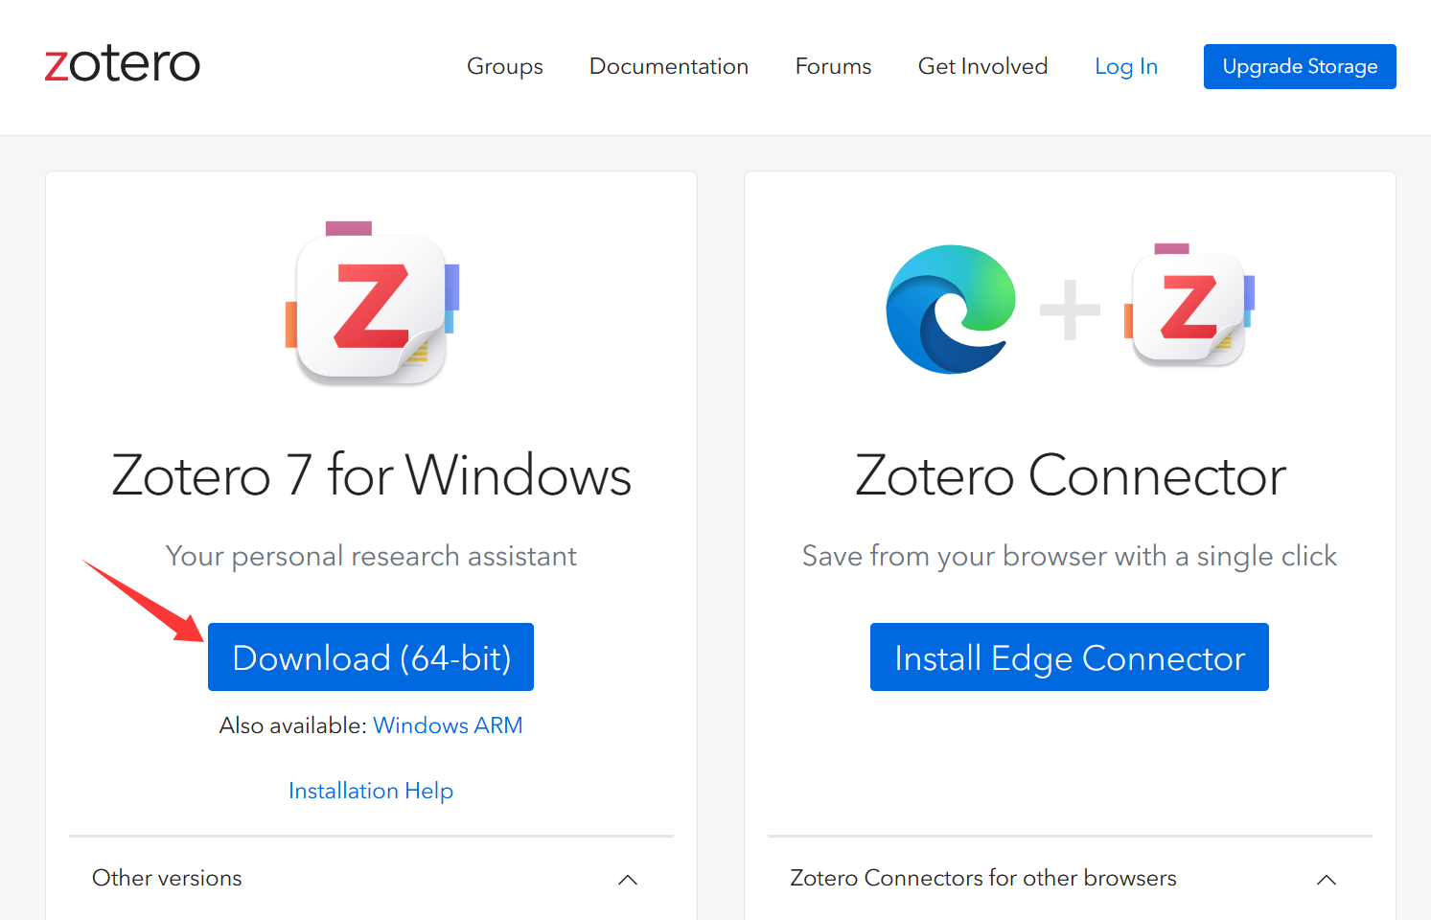This screenshot has width=1431, height=920.
Task: Click Download (64-bit) for Zotero 7
Action: click(371, 657)
